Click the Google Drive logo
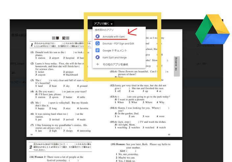Viewport: 232px width, 162px height. [x=213, y=29]
